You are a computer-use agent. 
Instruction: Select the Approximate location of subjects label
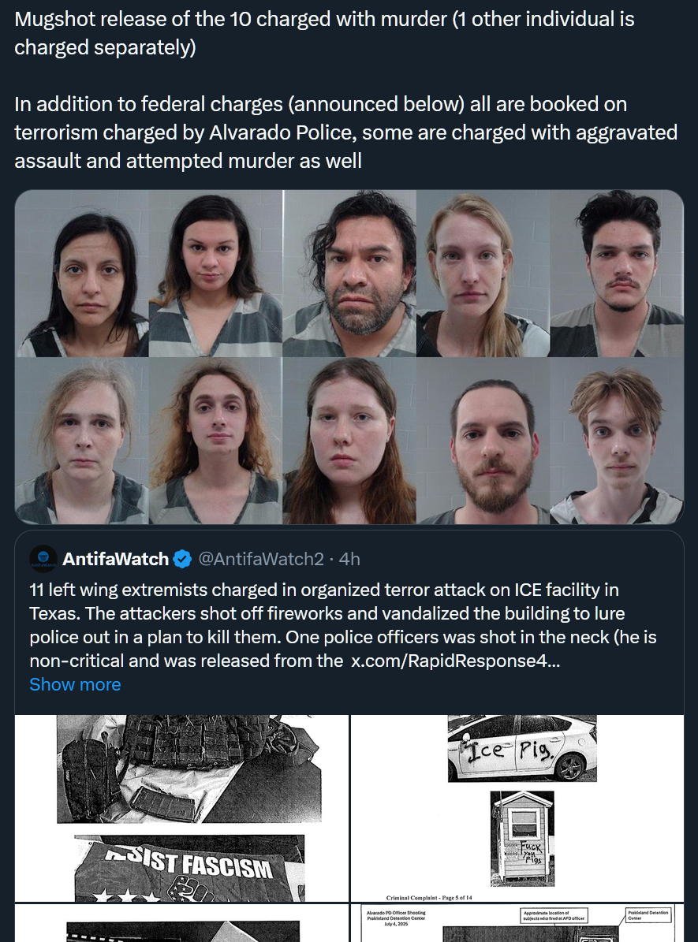554,915
